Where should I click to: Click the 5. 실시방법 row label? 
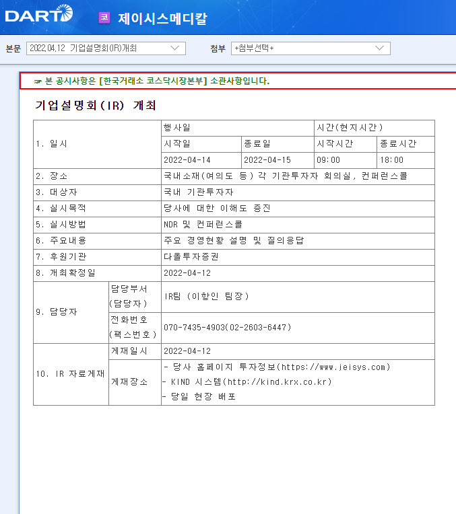[97, 225]
